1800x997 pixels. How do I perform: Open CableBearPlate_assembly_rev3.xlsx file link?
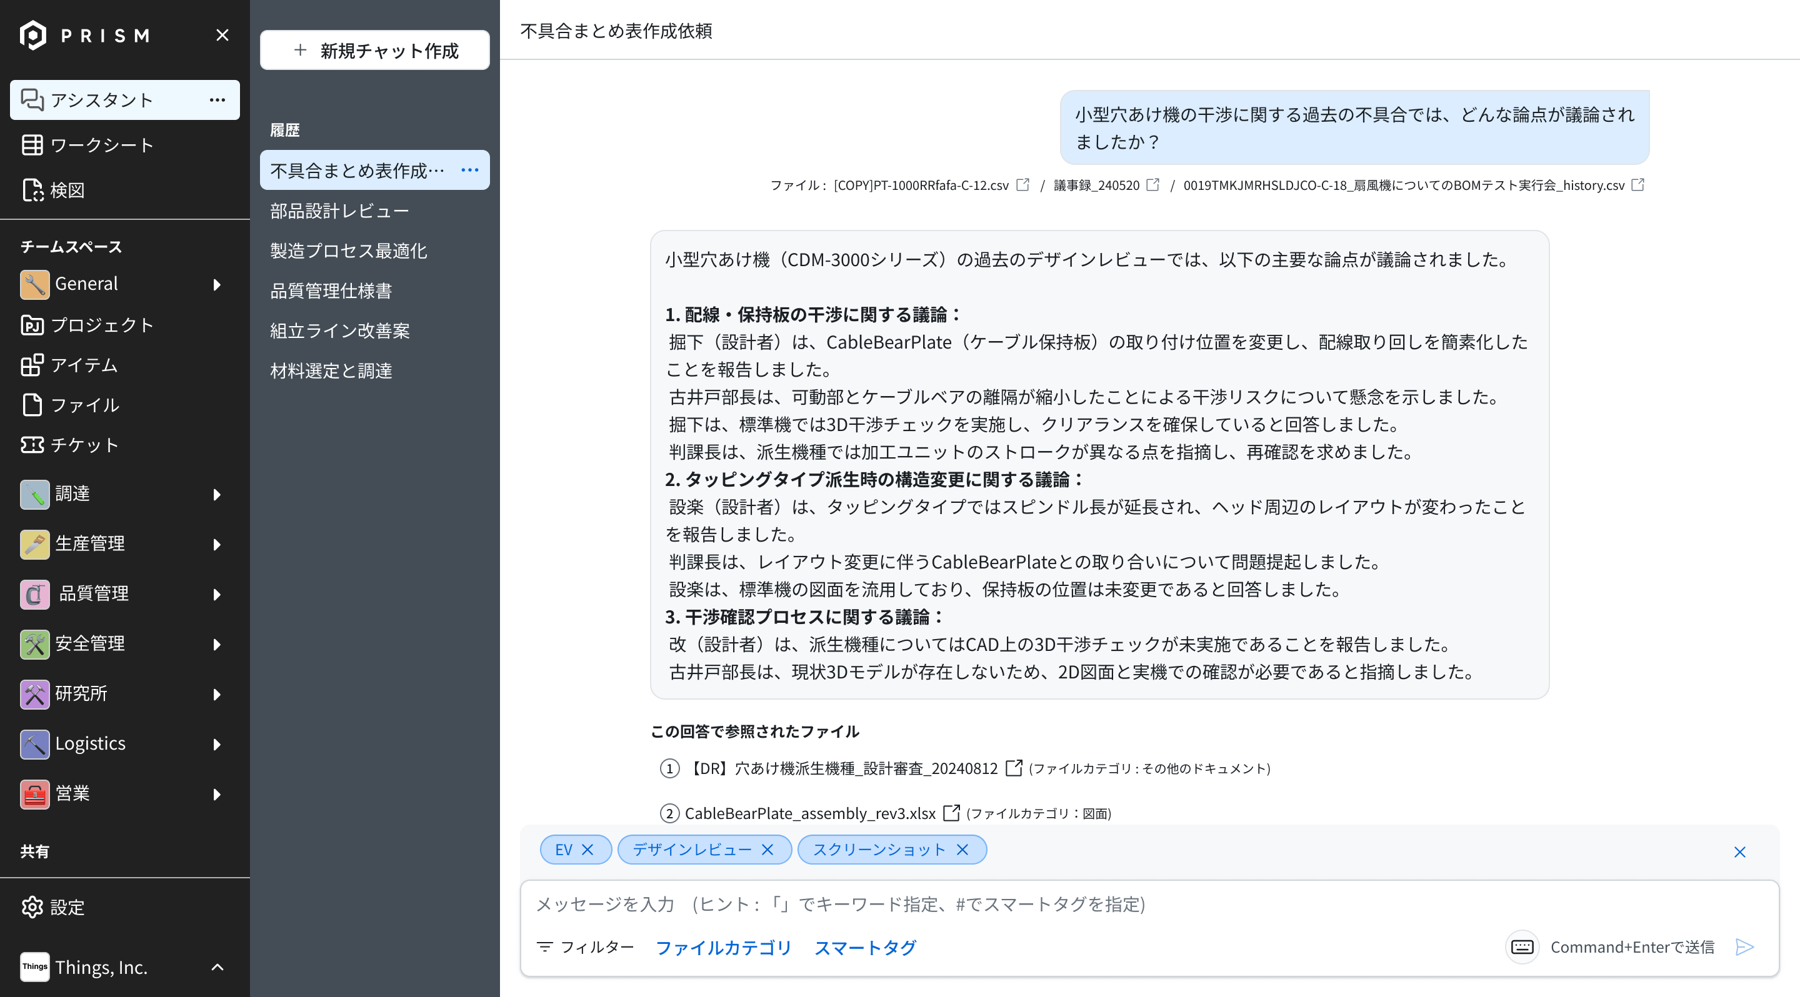[x=810, y=813]
